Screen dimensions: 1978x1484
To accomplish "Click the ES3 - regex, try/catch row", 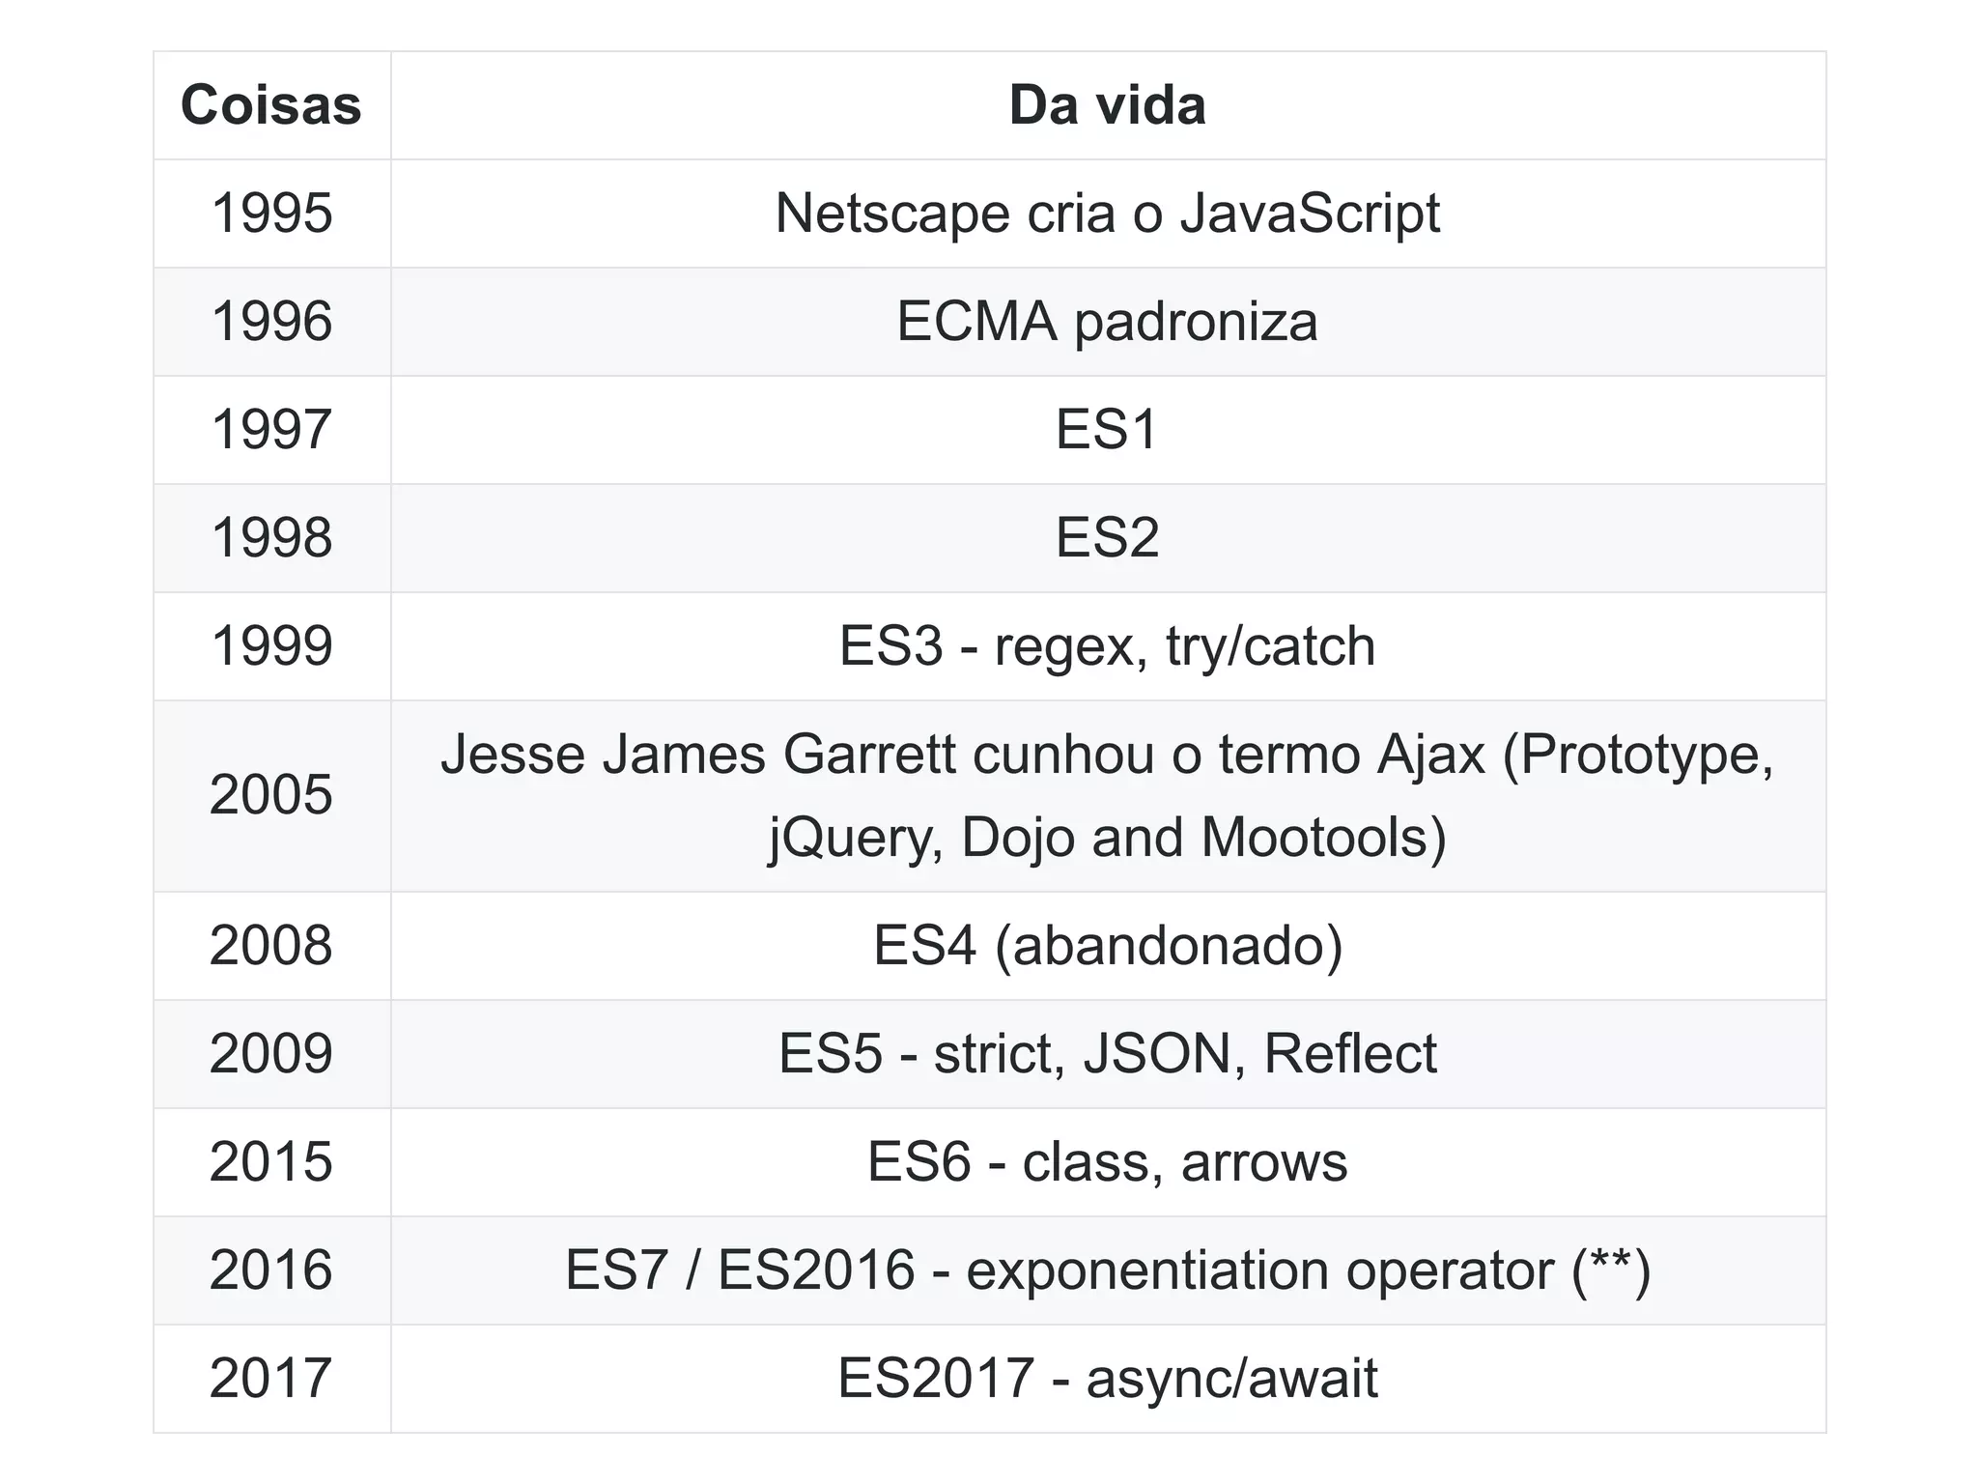I will [x=990, y=646].
